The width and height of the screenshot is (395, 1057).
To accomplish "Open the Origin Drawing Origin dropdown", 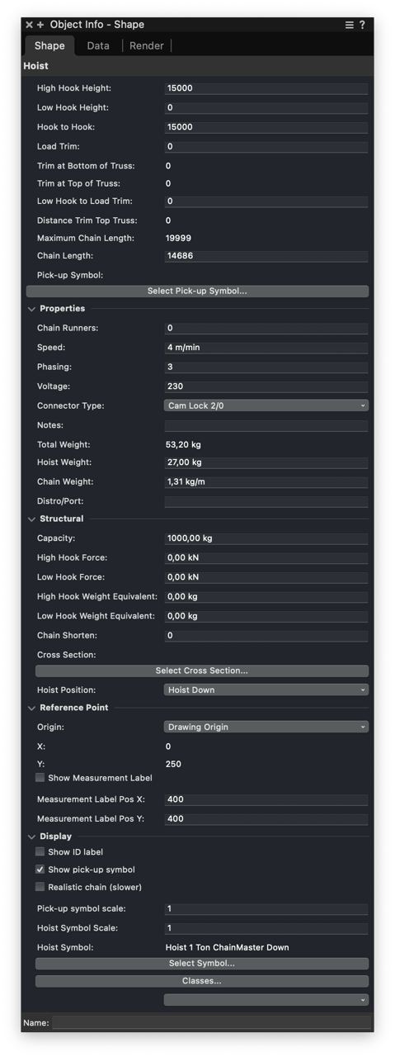I will [266, 727].
